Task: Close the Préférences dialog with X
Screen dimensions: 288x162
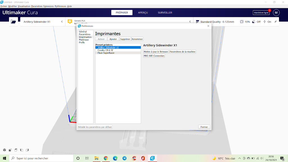Action: pos(208,26)
